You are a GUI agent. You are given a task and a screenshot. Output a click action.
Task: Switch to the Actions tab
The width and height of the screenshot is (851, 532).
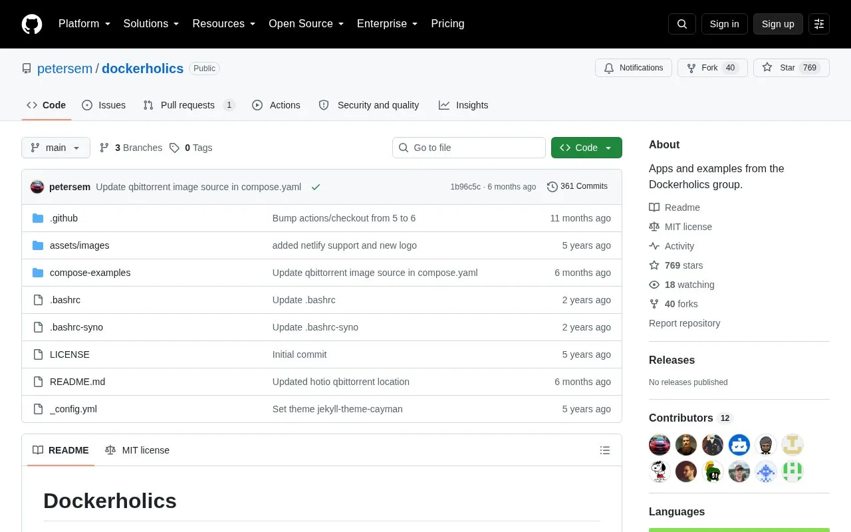[x=276, y=105]
